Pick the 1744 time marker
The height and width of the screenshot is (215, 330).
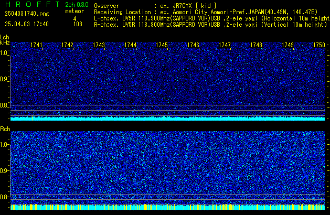(130, 45)
